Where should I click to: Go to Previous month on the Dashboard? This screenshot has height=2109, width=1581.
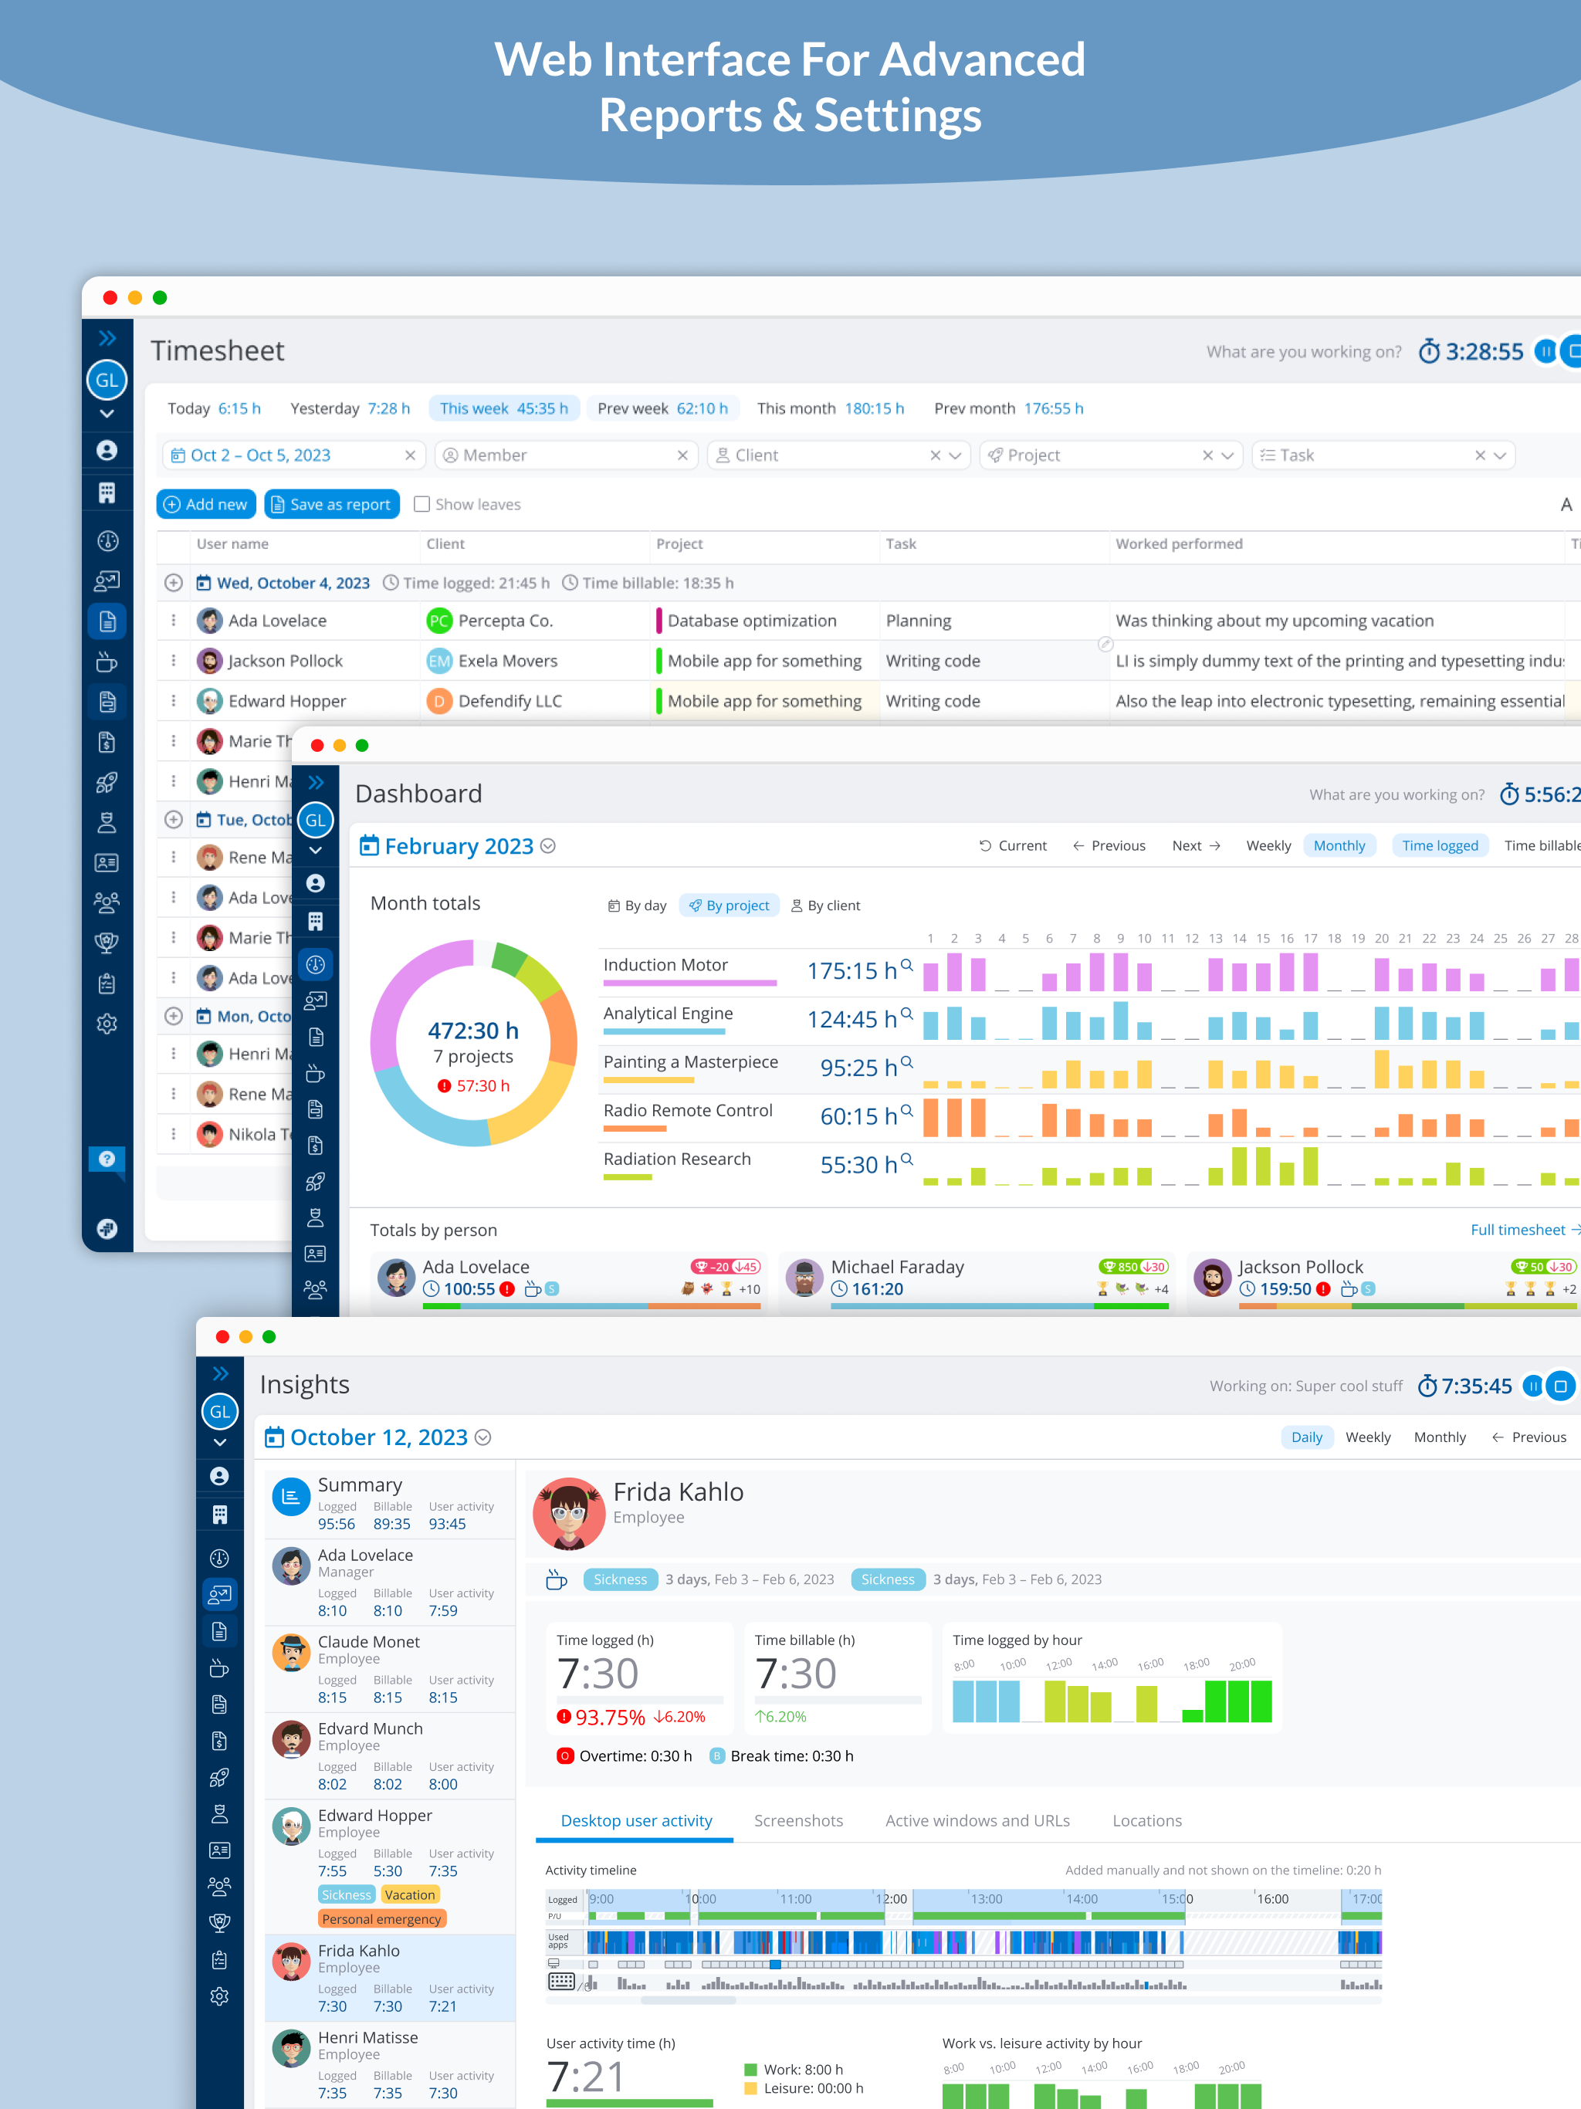[x=1109, y=846]
